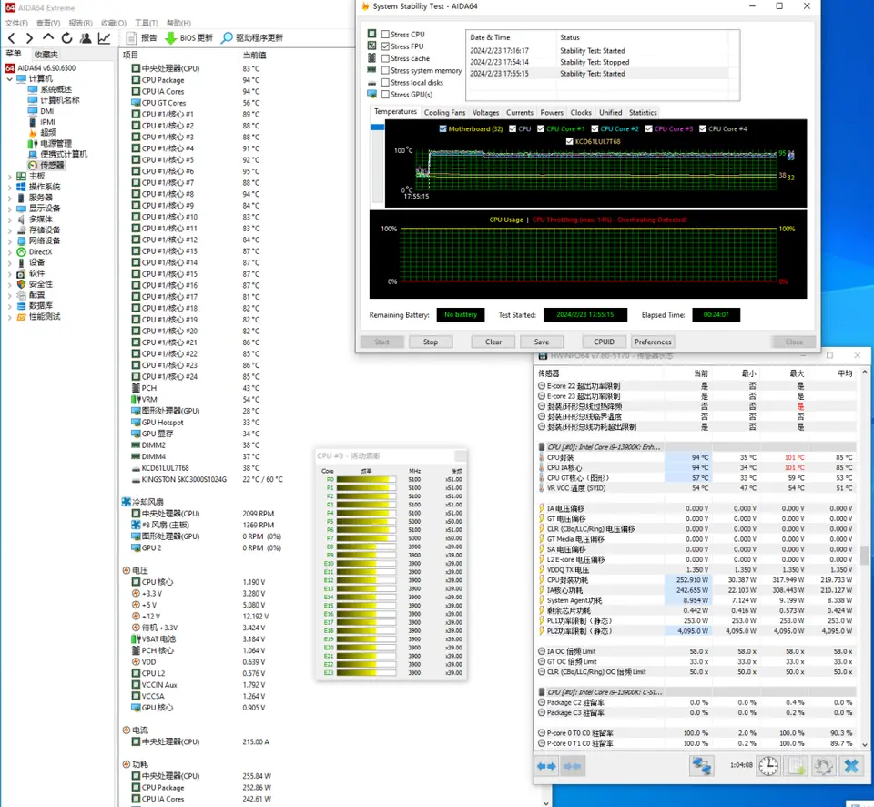Toggle Motherboard (32) graph checkbox
This screenshot has width=874, height=807.
coord(442,128)
